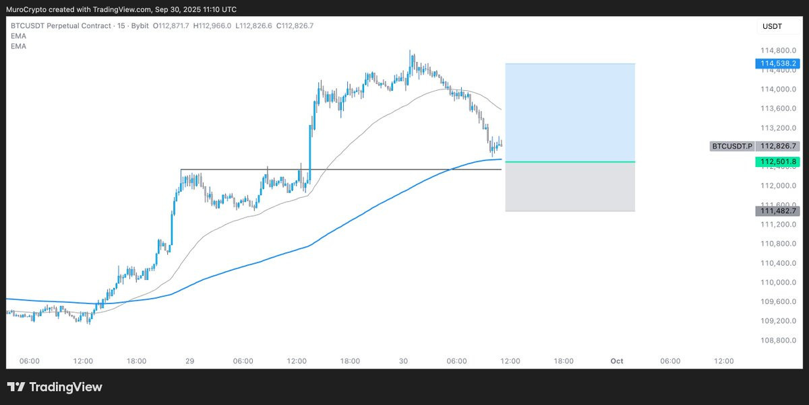Select the blue 114,538.2 take-profit price label
This screenshot has height=405, width=809.
click(x=777, y=63)
